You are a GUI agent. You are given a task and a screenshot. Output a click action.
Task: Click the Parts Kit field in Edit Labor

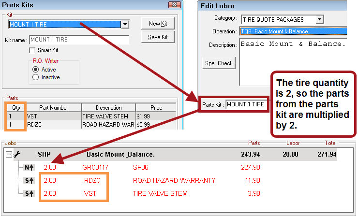click(x=246, y=104)
